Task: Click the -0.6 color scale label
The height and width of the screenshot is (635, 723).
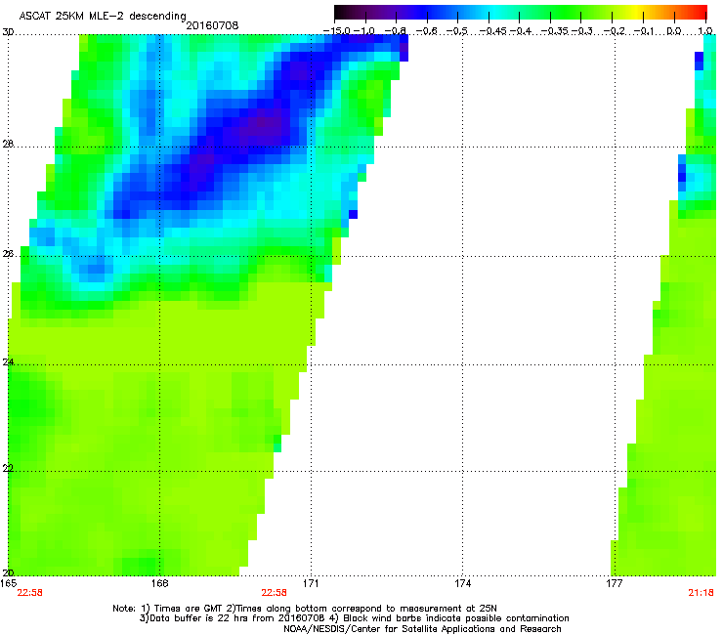Action: tap(426, 31)
